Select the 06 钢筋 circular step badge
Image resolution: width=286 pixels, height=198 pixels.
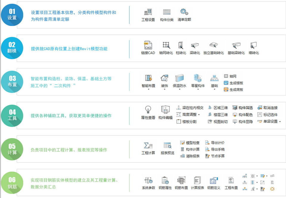12,183
